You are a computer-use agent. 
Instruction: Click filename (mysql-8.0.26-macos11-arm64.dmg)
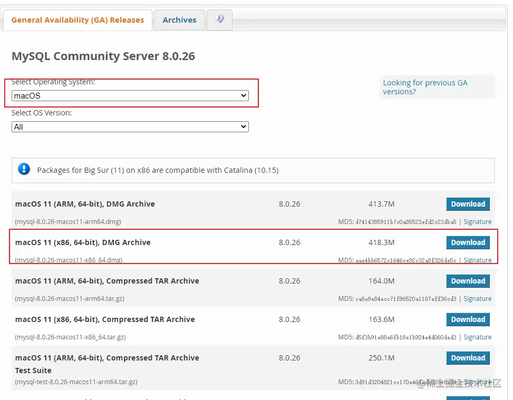click(x=68, y=222)
